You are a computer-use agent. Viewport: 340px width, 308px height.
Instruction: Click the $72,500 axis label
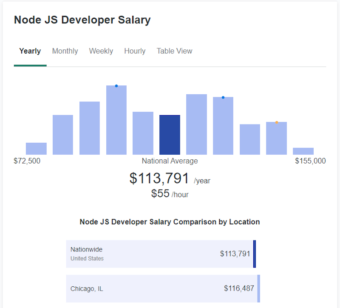click(27, 161)
